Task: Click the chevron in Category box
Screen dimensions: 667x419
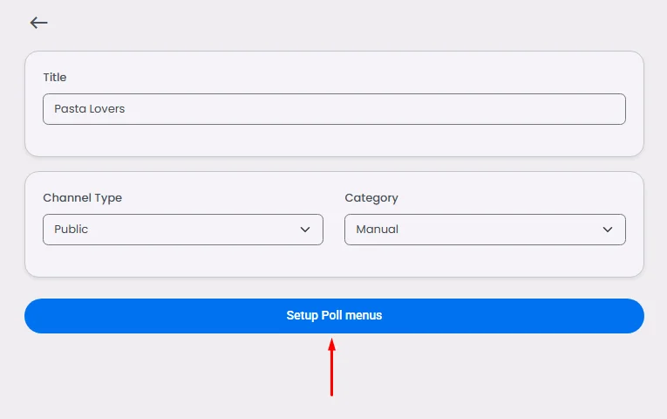Action: [608, 230]
